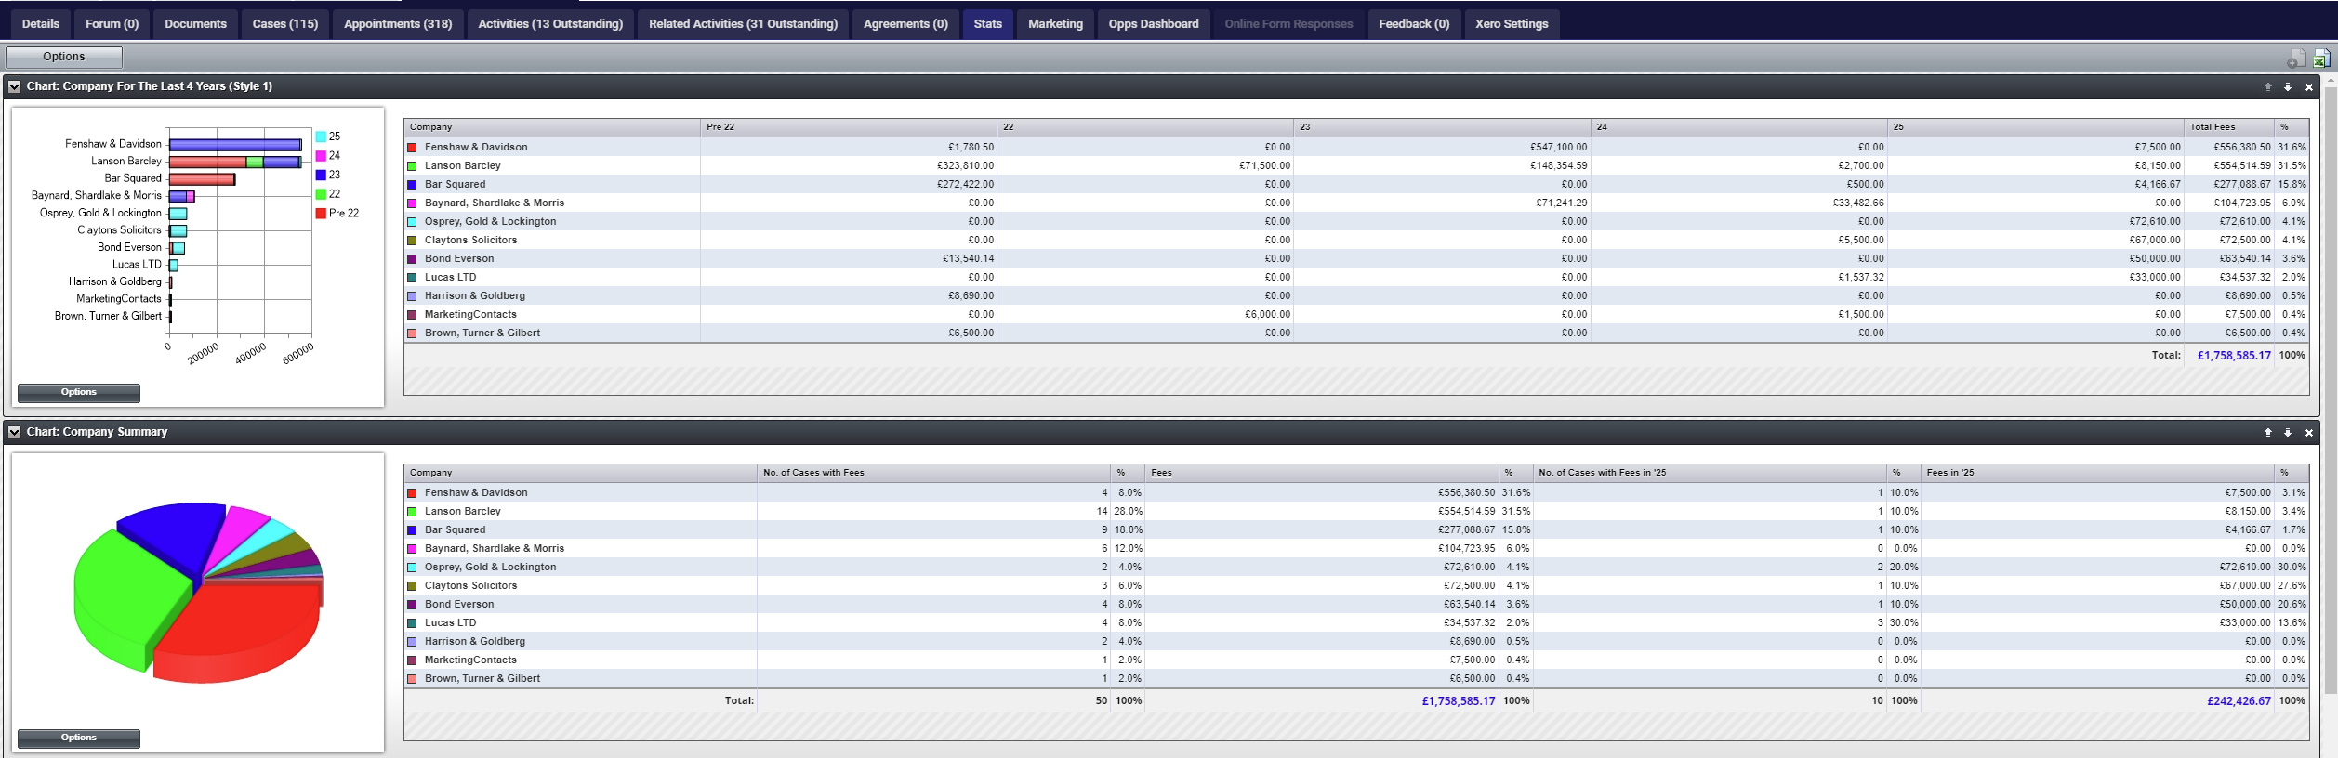
Task: Click the Export to Excel icon
Action: coord(2320,59)
